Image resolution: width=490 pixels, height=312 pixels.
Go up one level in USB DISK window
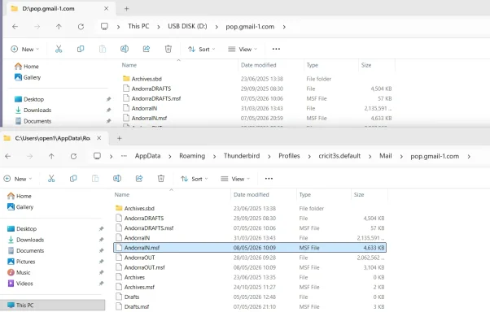click(x=59, y=27)
